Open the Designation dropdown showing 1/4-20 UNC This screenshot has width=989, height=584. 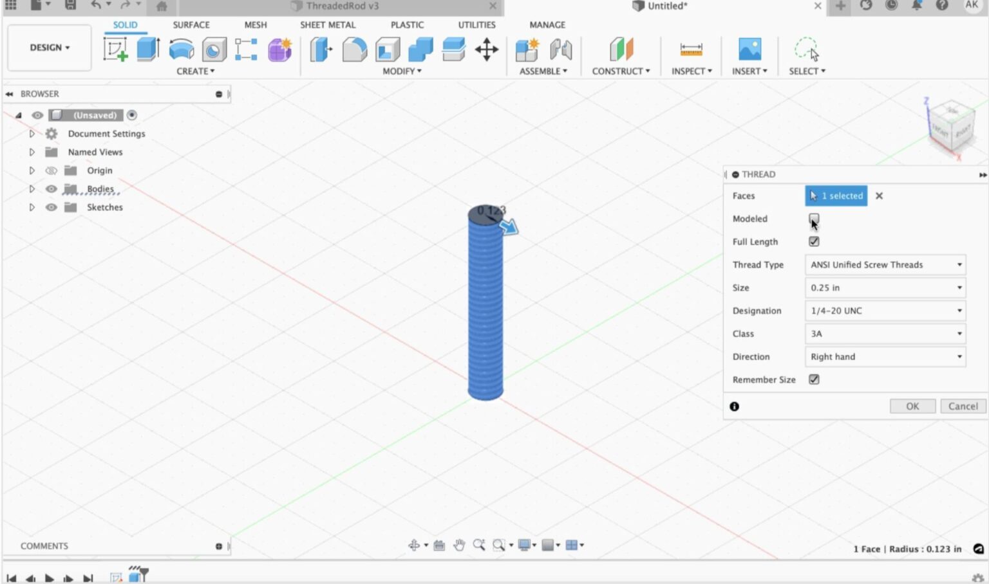(885, 311)
